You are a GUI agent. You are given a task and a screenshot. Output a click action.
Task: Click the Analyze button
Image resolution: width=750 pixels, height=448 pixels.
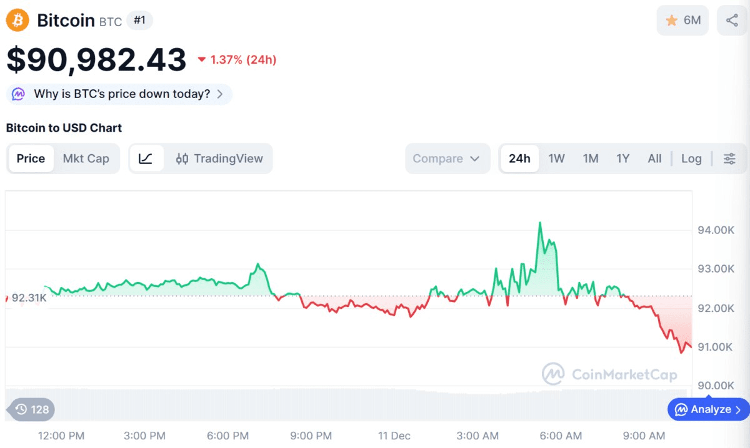[709, 409]
